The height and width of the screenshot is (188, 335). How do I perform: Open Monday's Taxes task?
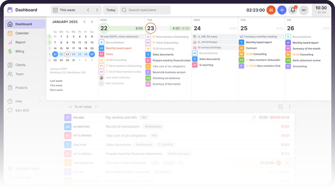109,54
